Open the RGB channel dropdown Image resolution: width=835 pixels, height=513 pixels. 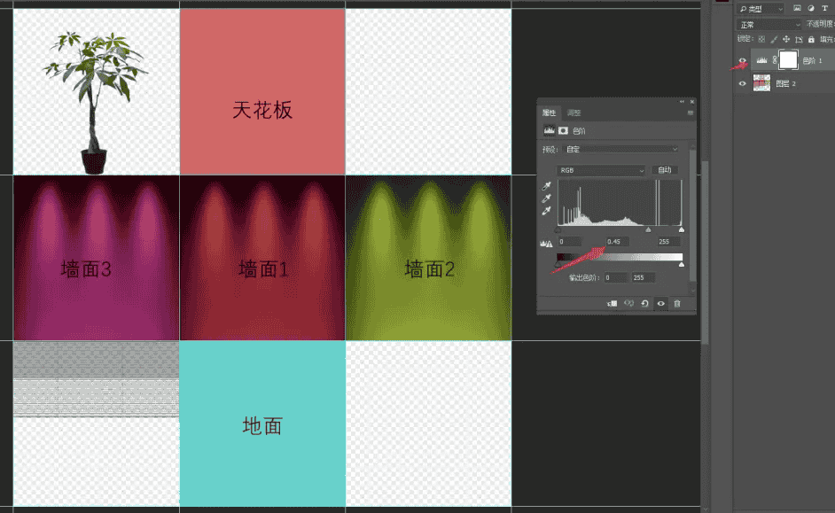[x=601, y=170]
